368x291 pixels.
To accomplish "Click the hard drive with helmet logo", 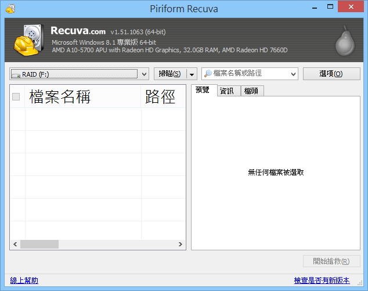I will coord(28,39).
